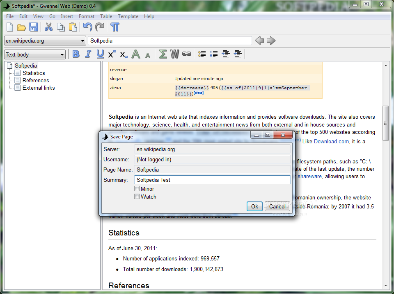Undo last action with blue arrow
The height and width of the screenshot is (294, 394).
(87, 27)
